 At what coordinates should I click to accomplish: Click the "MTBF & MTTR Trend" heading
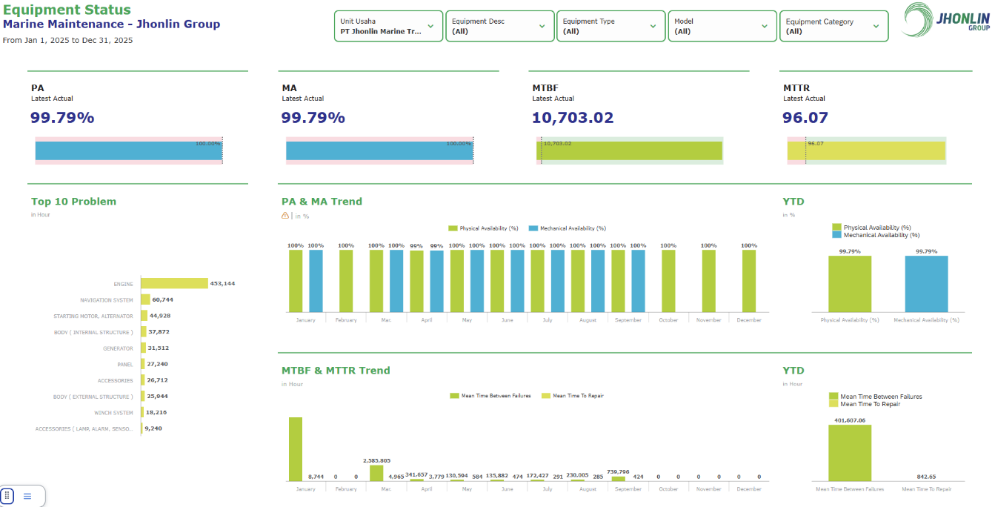(336, 370)
